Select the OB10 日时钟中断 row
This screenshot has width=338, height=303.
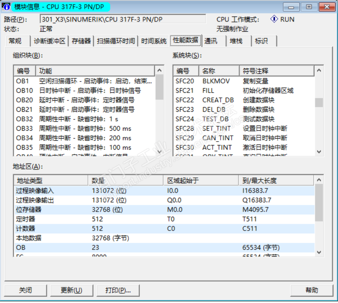(x=85, y=91)
